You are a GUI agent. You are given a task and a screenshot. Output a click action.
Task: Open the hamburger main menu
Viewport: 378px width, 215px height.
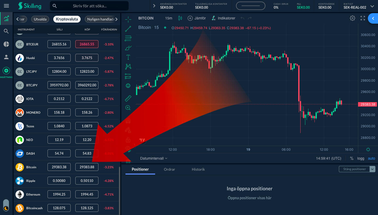[6, 6]
